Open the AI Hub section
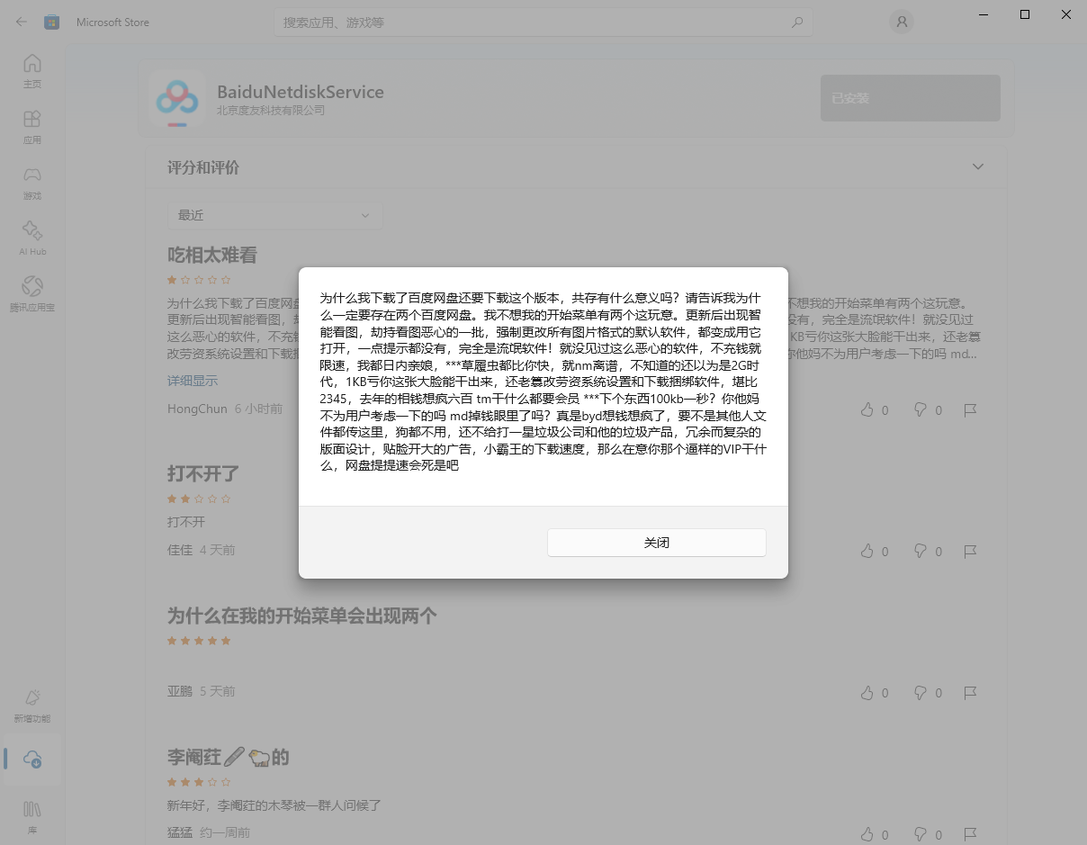The image size is (1087, 845). pos(32,238)
